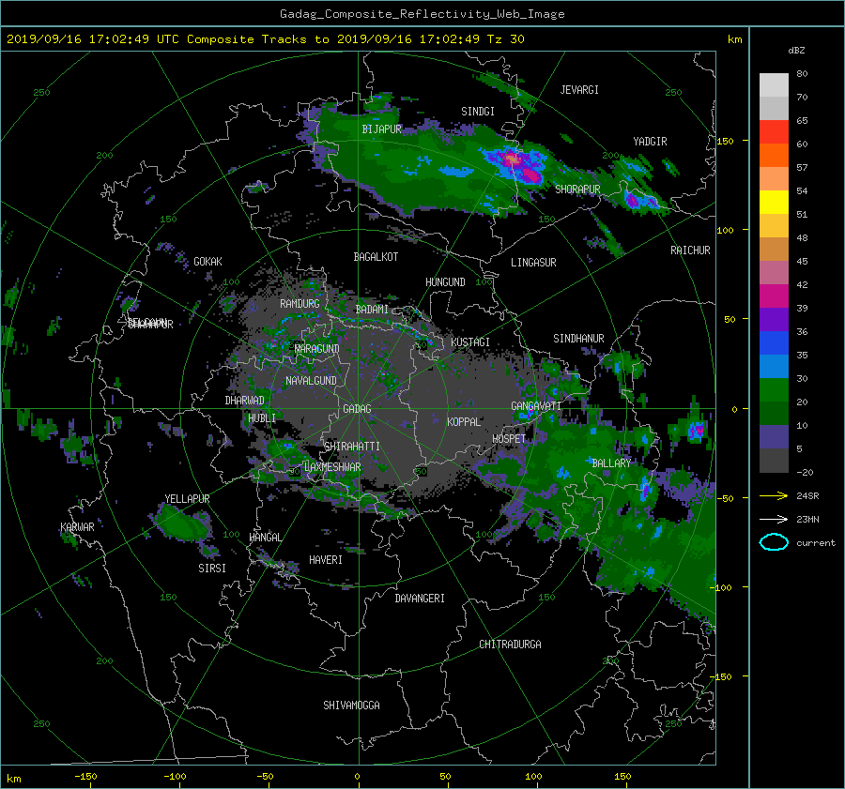Click the yellow 24SR arrow legend icon
The width and height of the screenshot is (845, 789).
(774, 496)
